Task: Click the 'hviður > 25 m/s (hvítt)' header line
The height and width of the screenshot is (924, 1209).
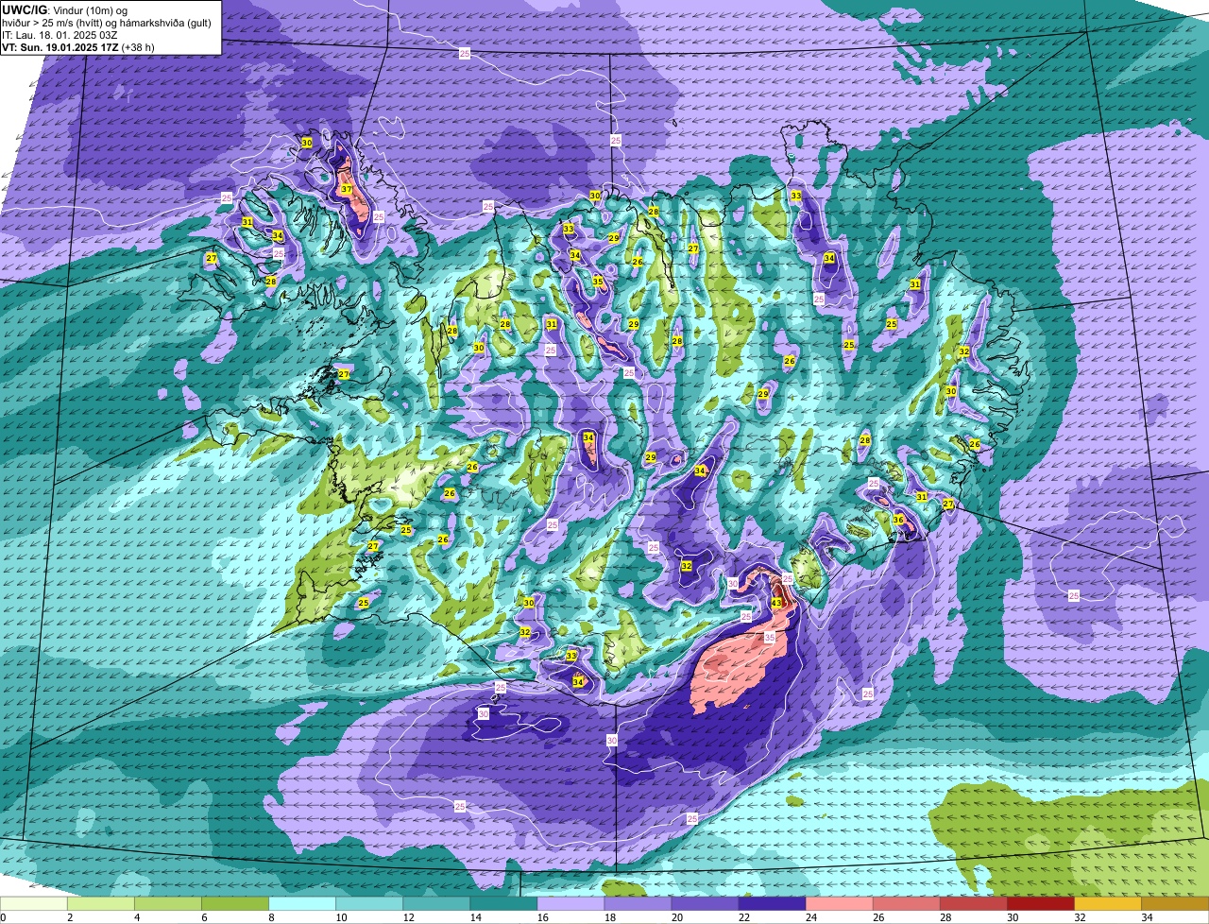Action: (106, 22)
